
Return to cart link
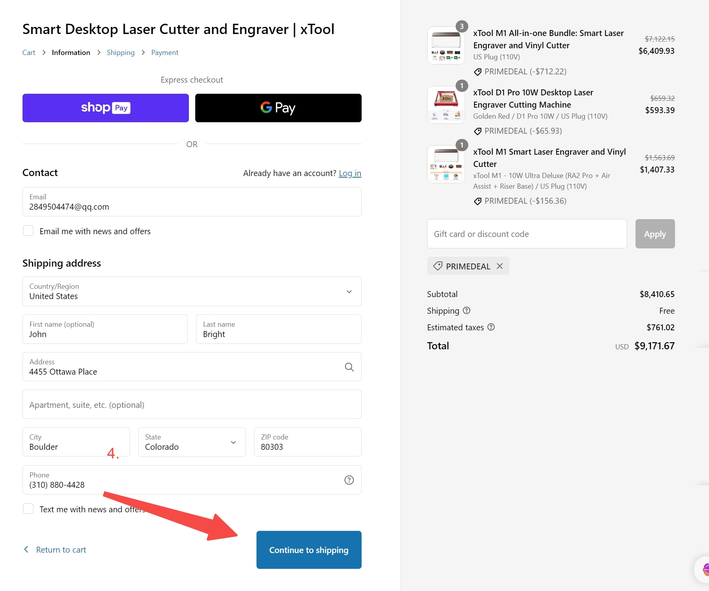61,550
